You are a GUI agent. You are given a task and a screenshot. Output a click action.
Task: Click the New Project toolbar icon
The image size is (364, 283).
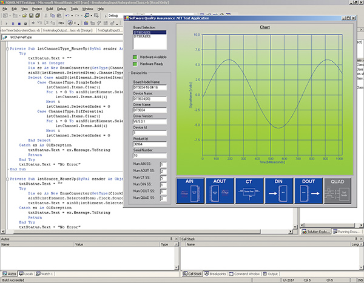click(5, 16)
